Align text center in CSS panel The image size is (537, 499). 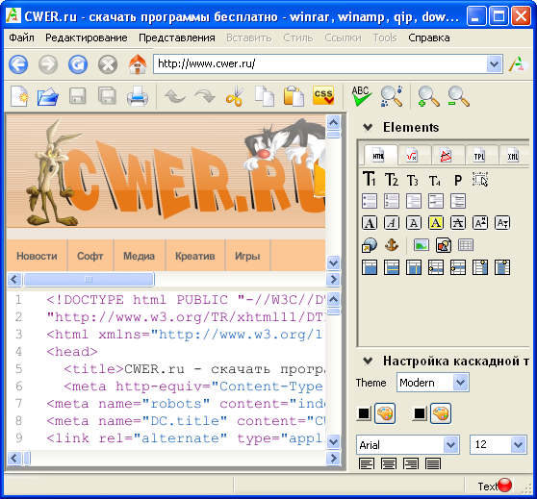pos(389,463)
